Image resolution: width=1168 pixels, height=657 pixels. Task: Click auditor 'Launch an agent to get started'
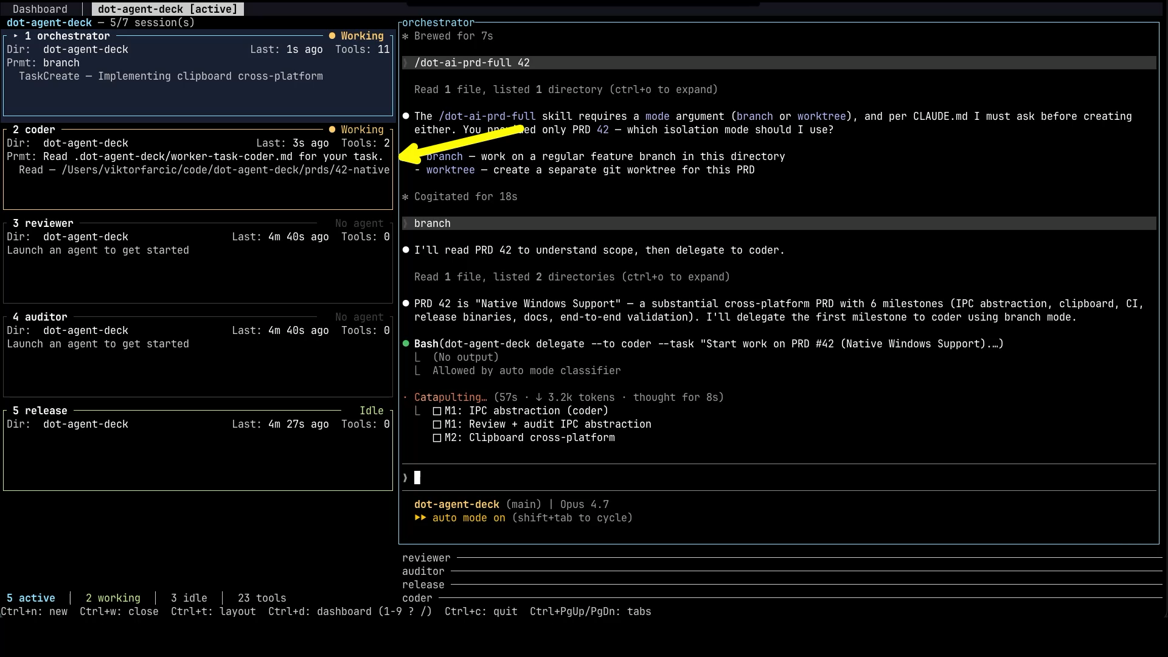(98, 344)
